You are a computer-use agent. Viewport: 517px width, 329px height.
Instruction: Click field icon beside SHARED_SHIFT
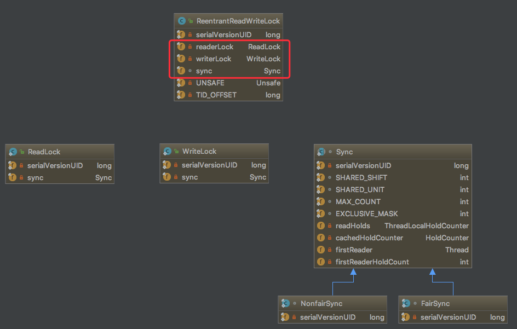point(321,177)
